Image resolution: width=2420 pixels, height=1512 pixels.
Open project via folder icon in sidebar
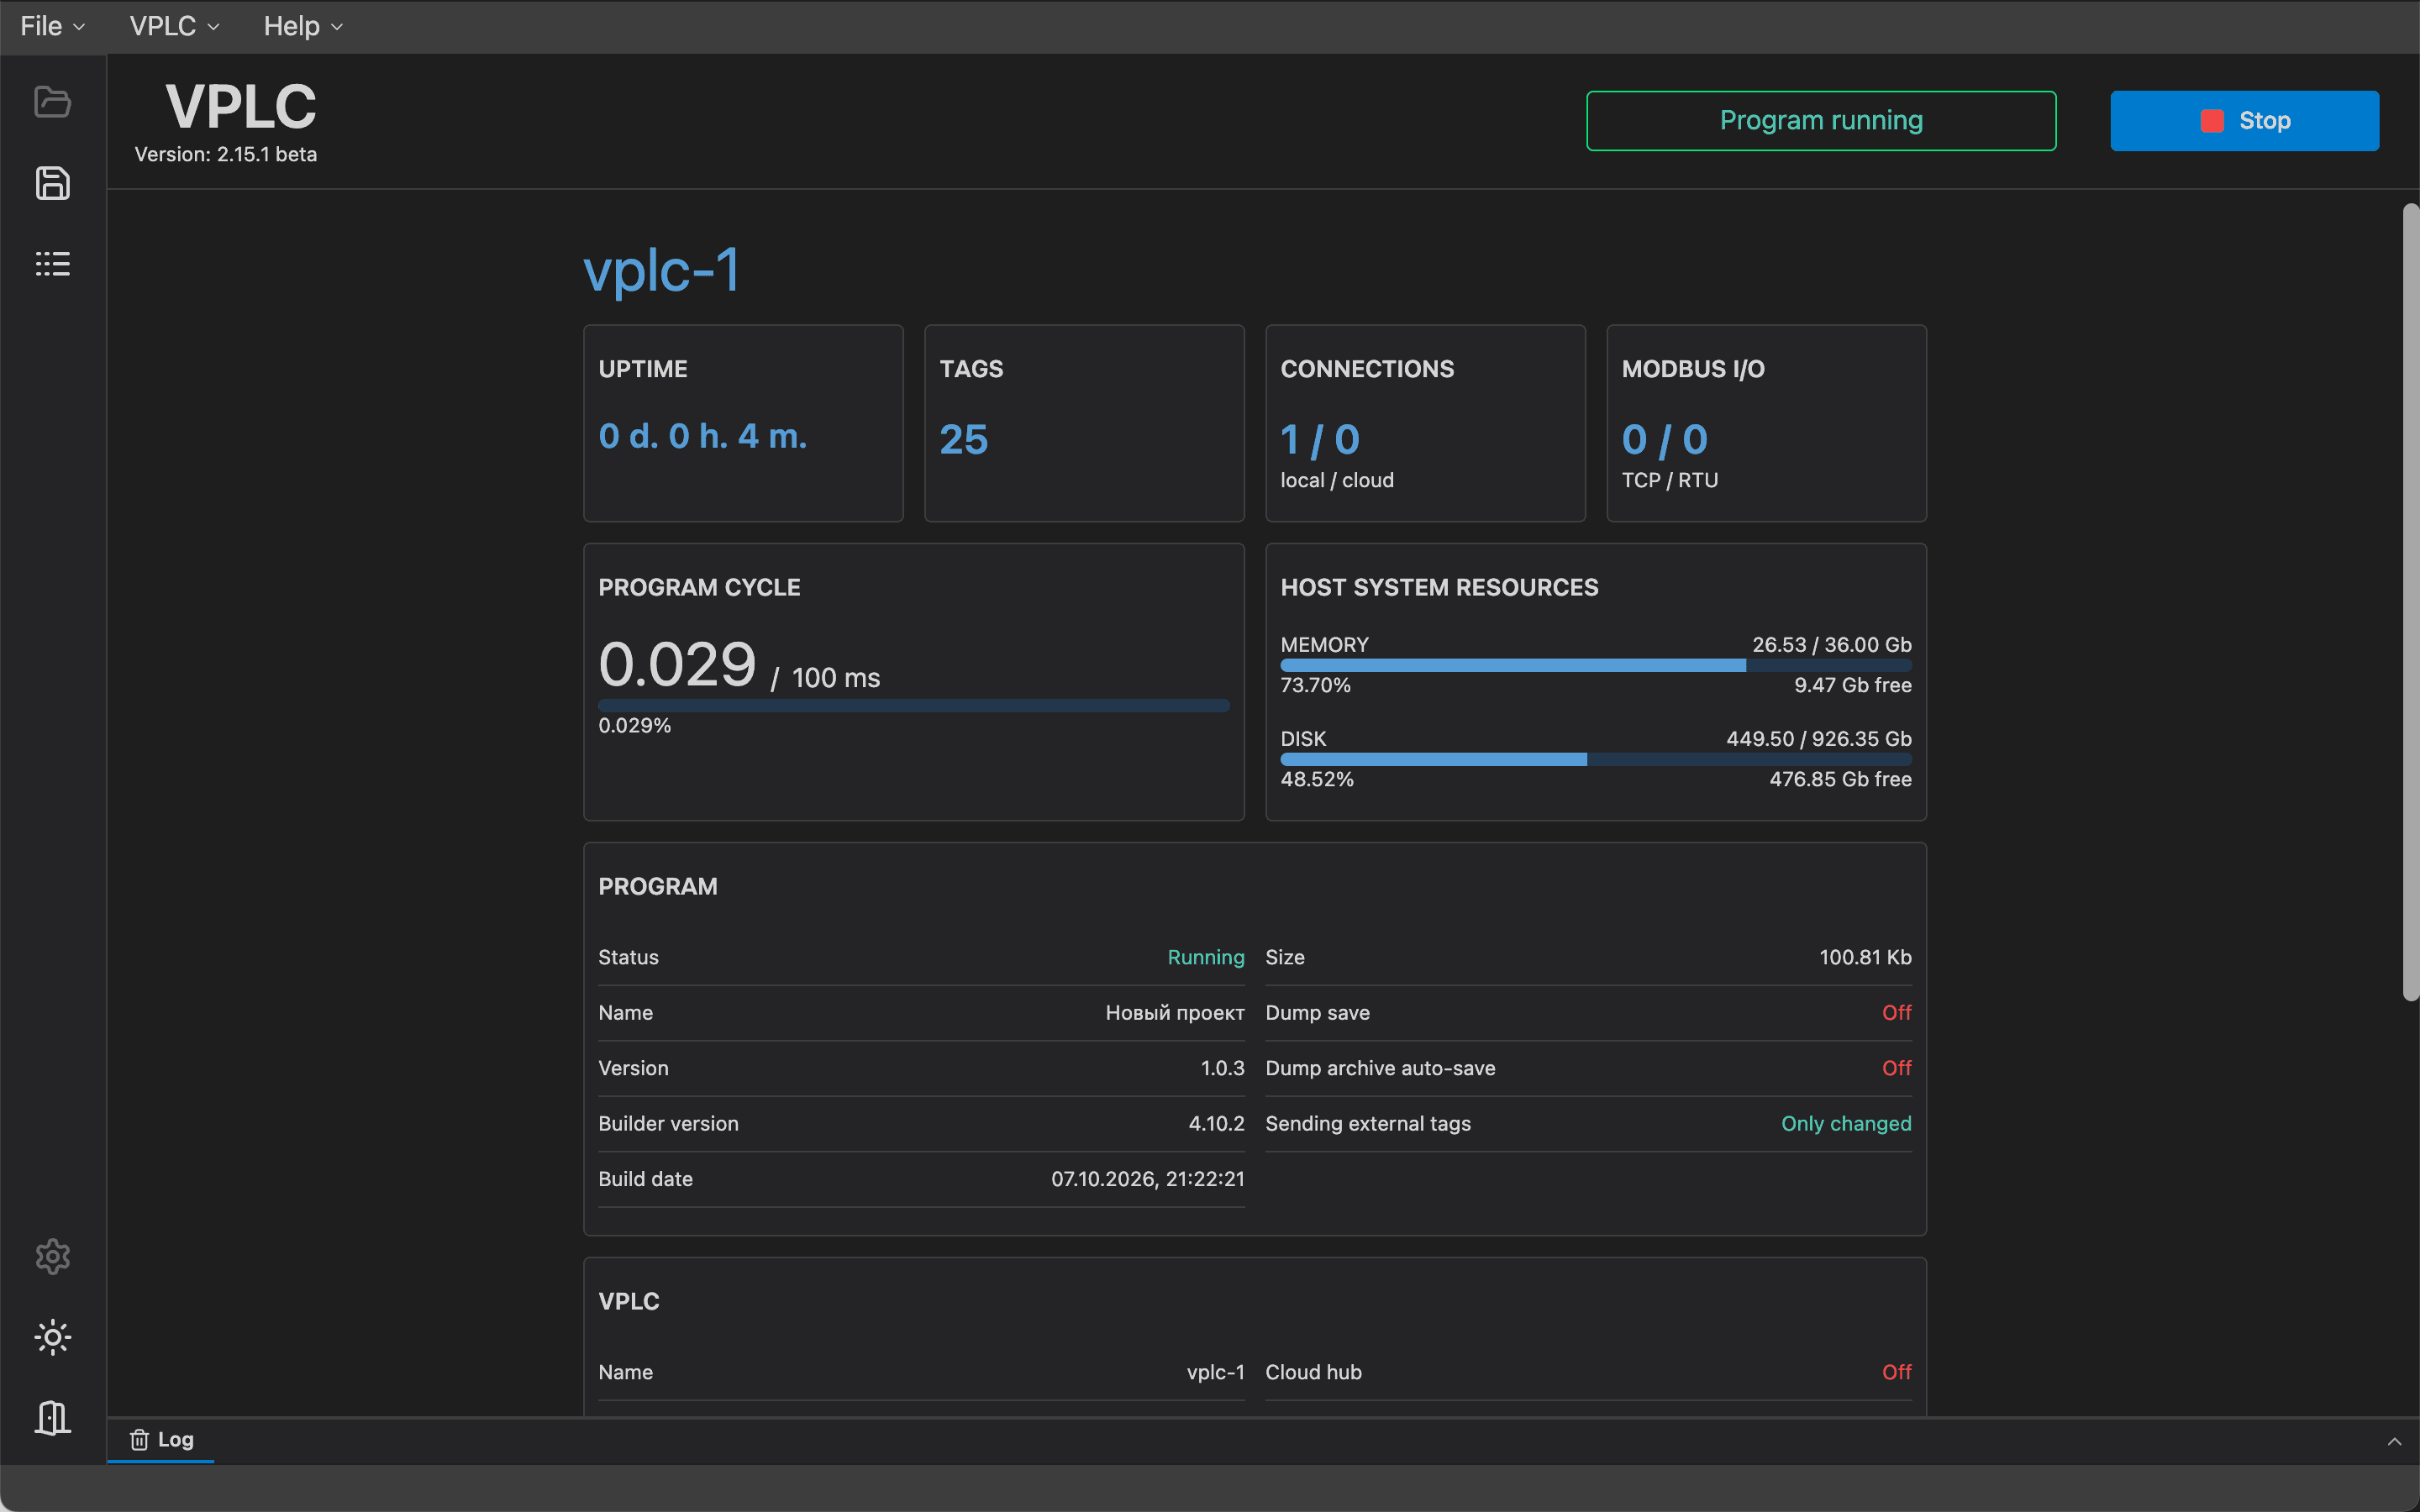click(52, 102)
